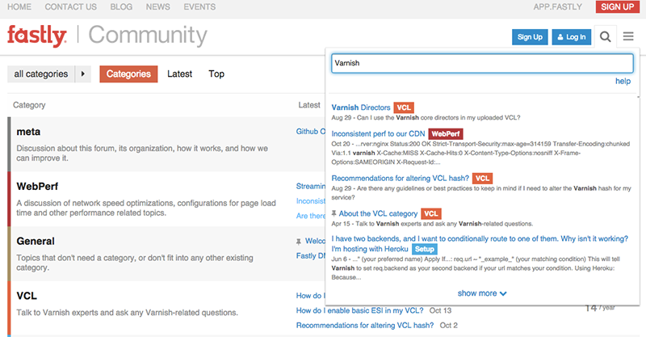Image resolution: width=646 pixels, height=337 pixels.
Task: Open the search help link
Action: [x=623, y=82]
